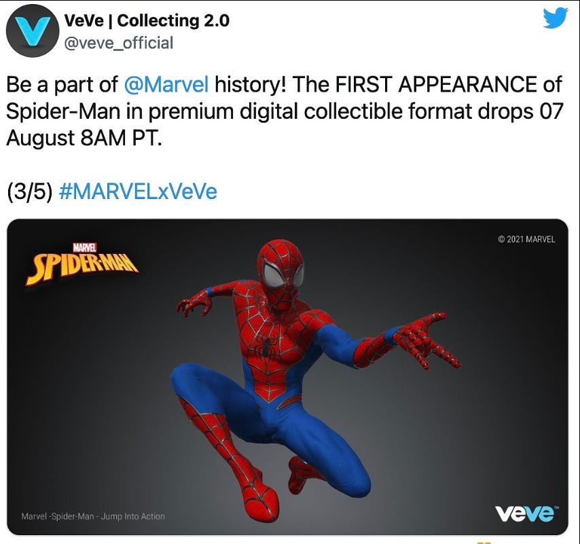Open the VeVe | Collecting 2.0 display name
Viewport: 580px width, 544px height.
(147, 20)
